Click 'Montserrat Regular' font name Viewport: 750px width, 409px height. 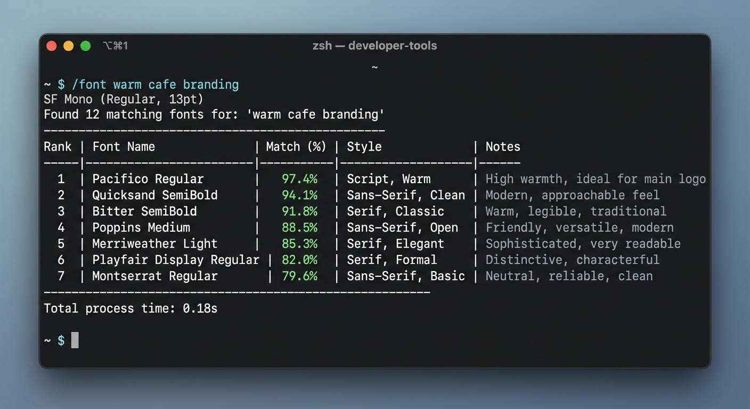point(154,276)
